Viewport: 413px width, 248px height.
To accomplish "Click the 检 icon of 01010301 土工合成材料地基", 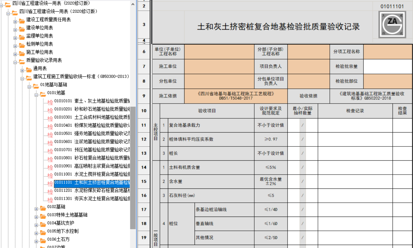I will pos(50,118).
